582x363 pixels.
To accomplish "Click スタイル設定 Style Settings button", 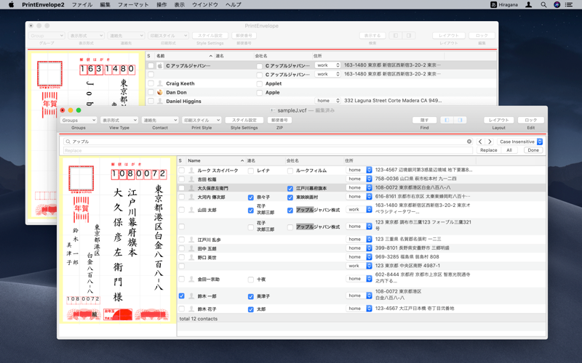I will [x=244, y=120].
